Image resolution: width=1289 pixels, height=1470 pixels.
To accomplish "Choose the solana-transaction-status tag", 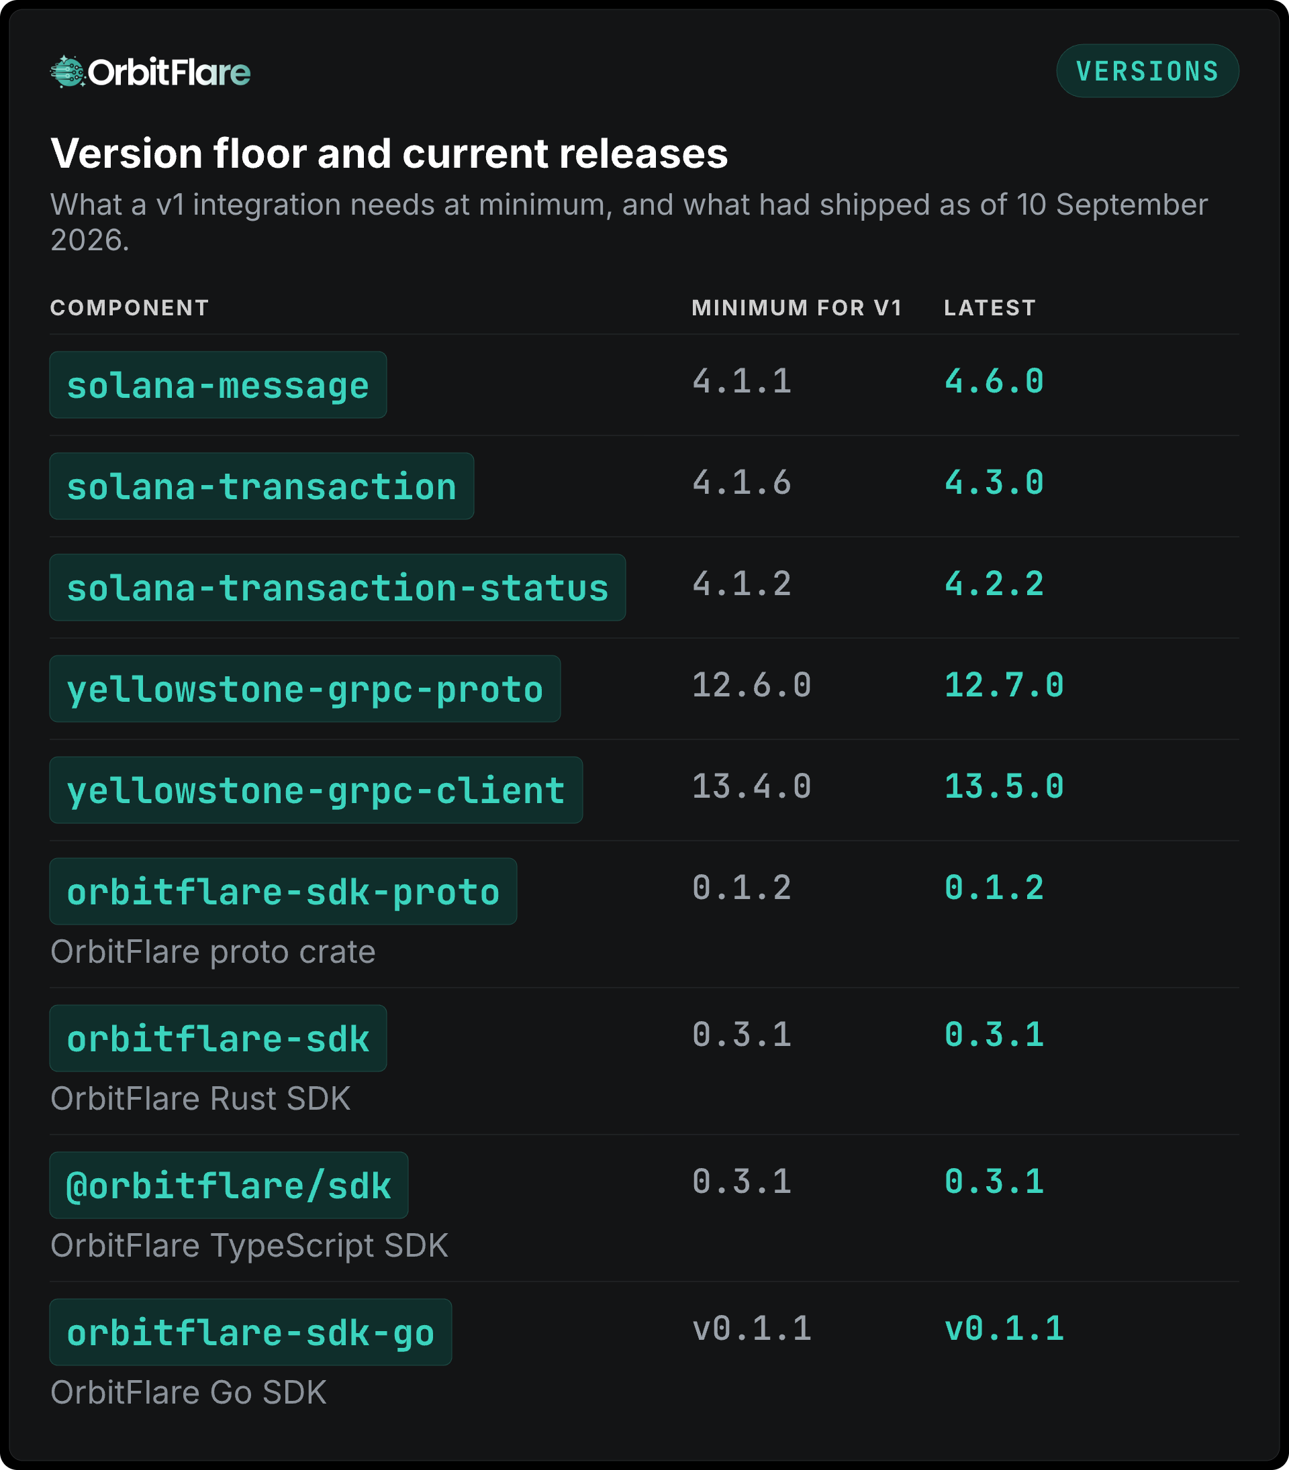I will pos(337,587).
